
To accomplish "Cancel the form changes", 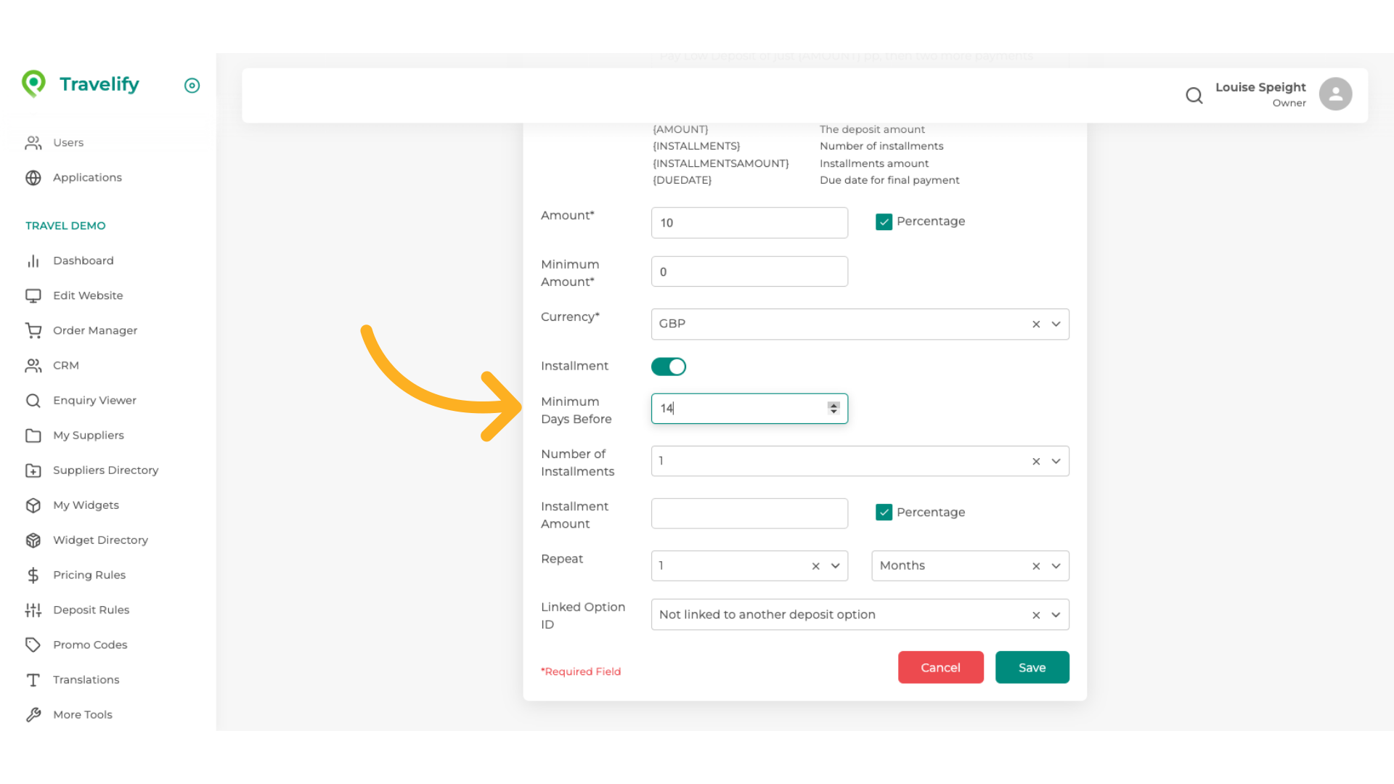I will pos(940,667).
